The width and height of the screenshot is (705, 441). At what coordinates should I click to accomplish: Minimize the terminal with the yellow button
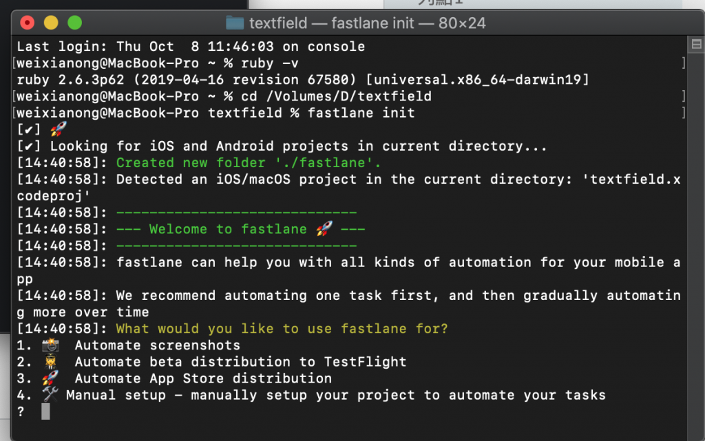[x=50, y=23]
